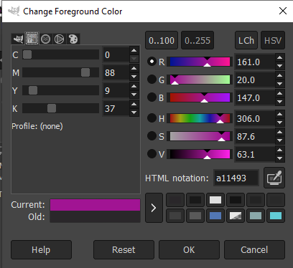Viewport: 293px width, 268px height.
Task: Pick the light gray history swatch
Action: tap(215, 200)
